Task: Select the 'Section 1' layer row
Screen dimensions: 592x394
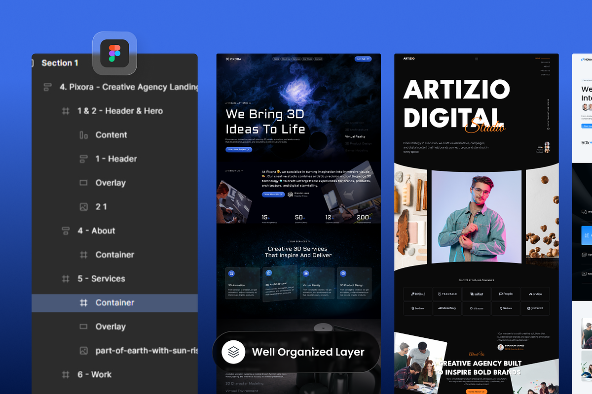Action: click(114, 63)
